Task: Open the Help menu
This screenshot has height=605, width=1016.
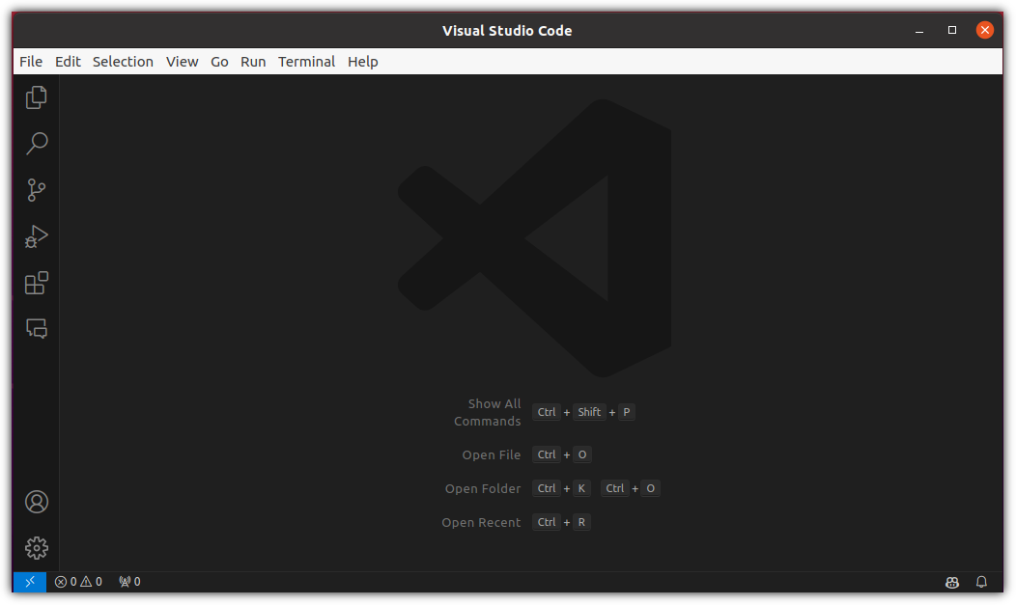Action: pos(363,62)
